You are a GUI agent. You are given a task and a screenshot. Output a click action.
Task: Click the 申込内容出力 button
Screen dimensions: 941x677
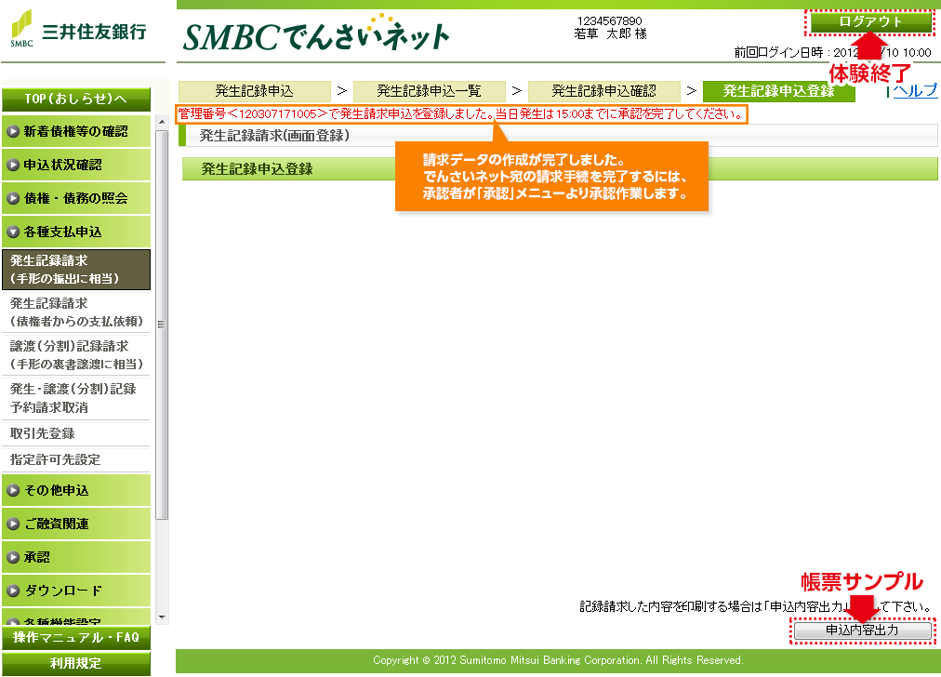pyautogui.click(x=862, y=631)
